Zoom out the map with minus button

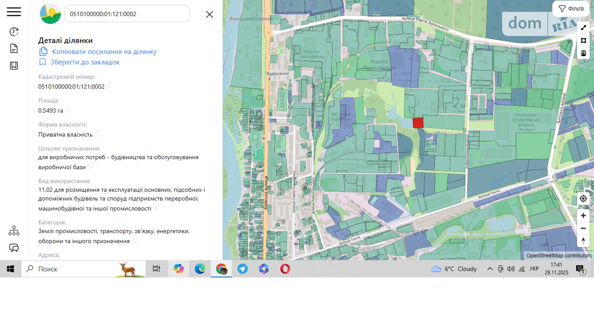(583, 228)
